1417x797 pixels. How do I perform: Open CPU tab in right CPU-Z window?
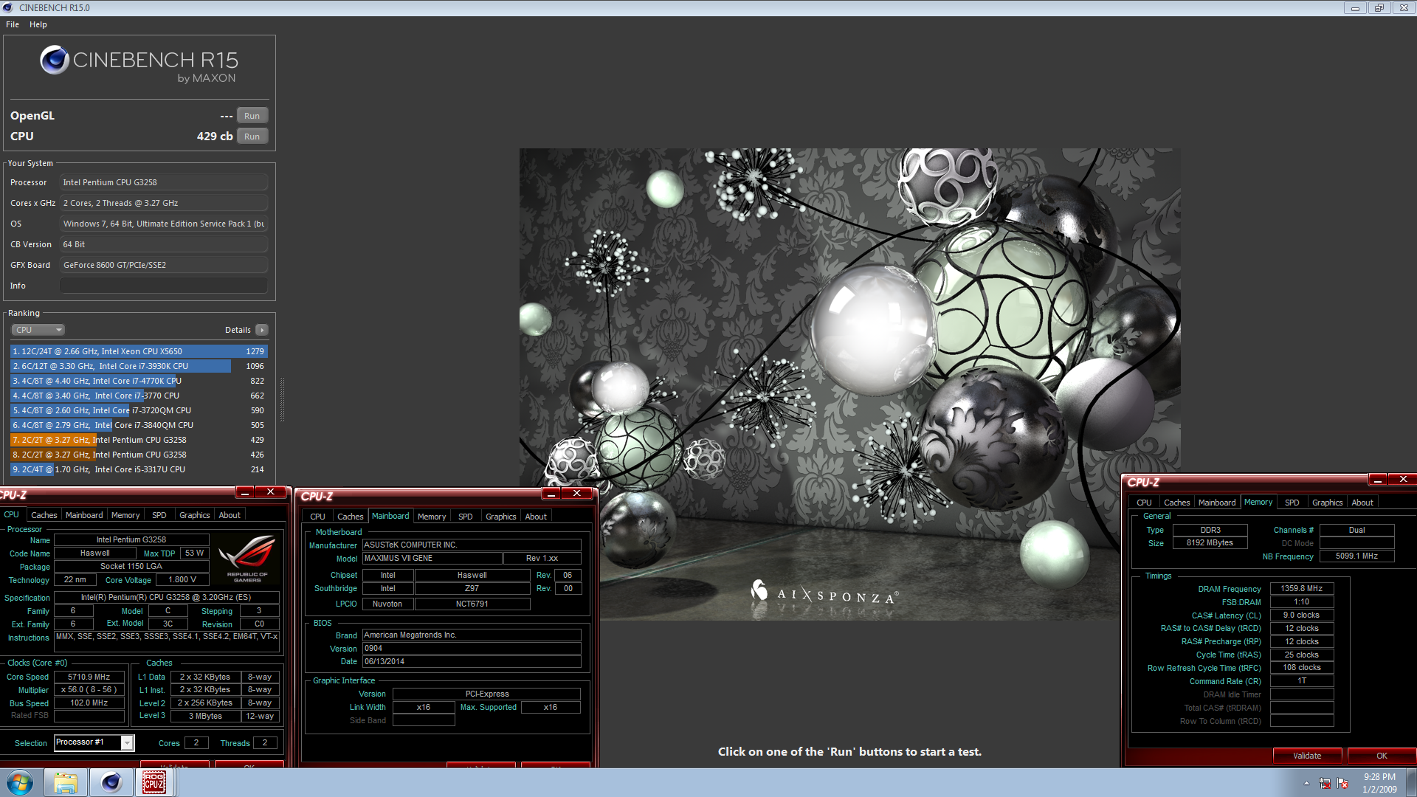(1145, 503)
